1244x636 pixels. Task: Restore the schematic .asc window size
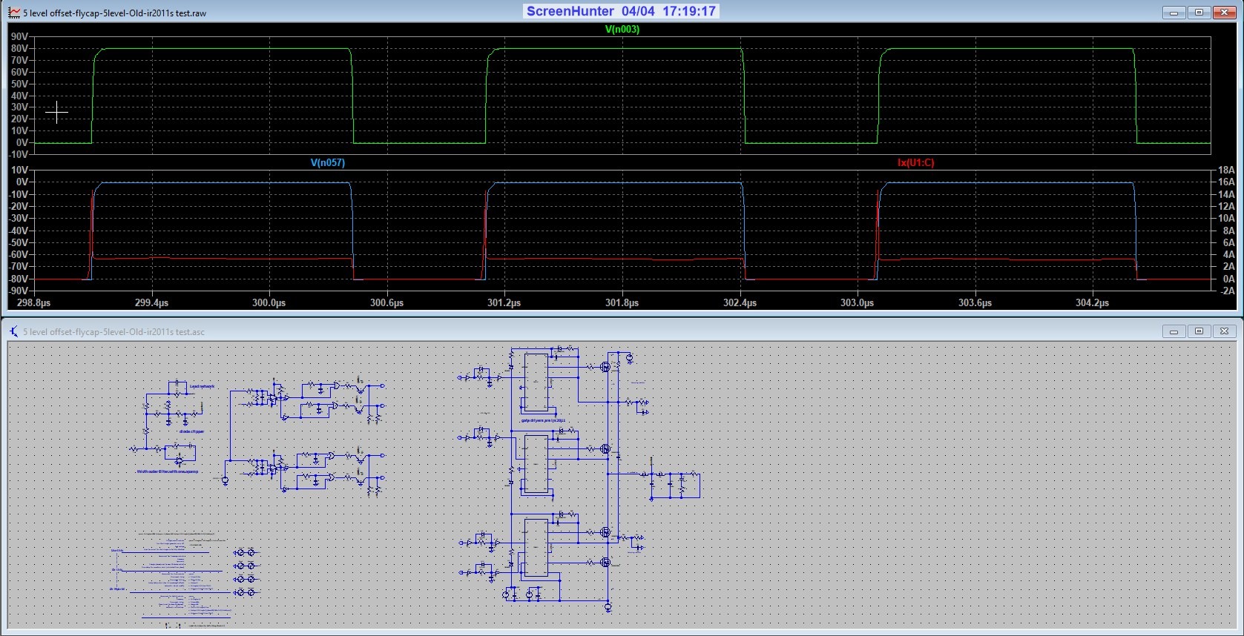click(1199, 331)
